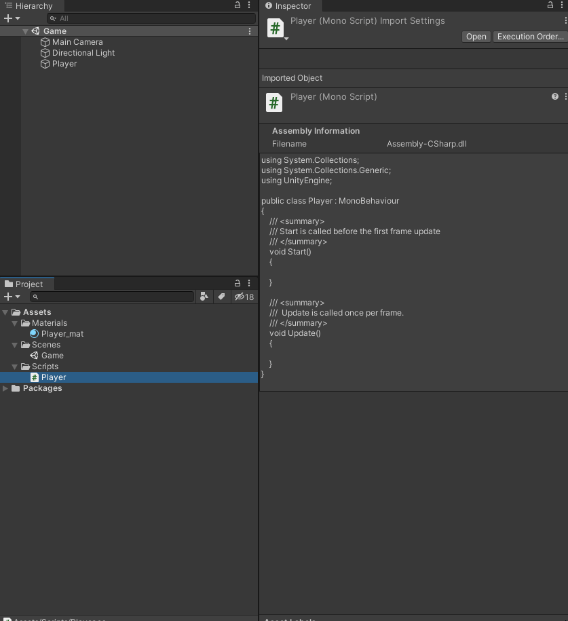
Task: Click the 'void Update()' code line
Action: (x=295, y=333)
